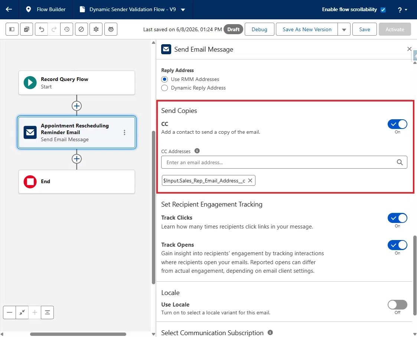Click the Communication Subscription info icon

270,333
